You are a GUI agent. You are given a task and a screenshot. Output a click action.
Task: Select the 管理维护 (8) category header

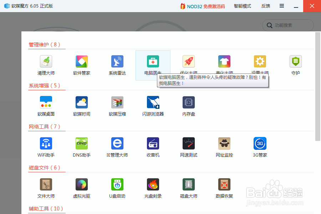[x=45, y=45]
